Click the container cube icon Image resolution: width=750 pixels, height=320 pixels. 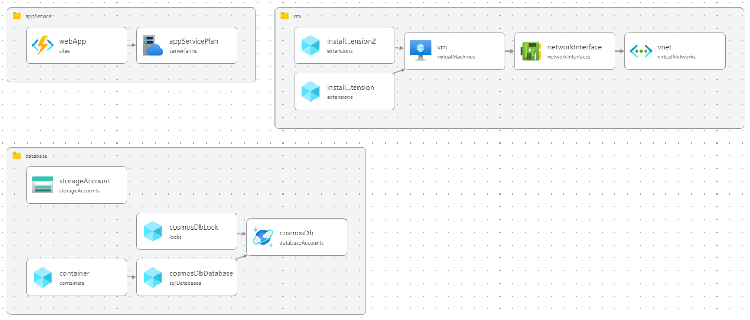click(43, 277)
